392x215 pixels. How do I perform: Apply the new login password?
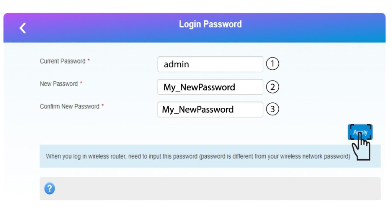pyautogui.click(x=360, y=132)
